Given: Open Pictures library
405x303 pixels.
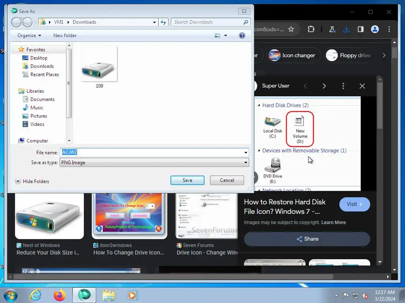Looking at the screenshot, I should pos(38,116).
